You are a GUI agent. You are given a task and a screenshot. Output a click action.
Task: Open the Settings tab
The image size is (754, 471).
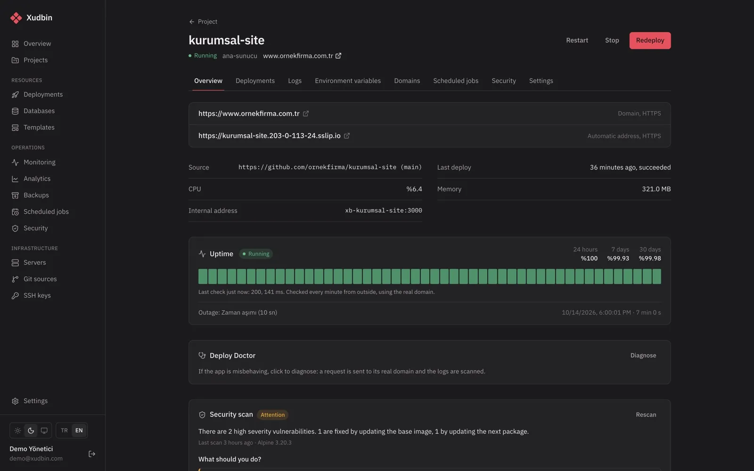541,81
